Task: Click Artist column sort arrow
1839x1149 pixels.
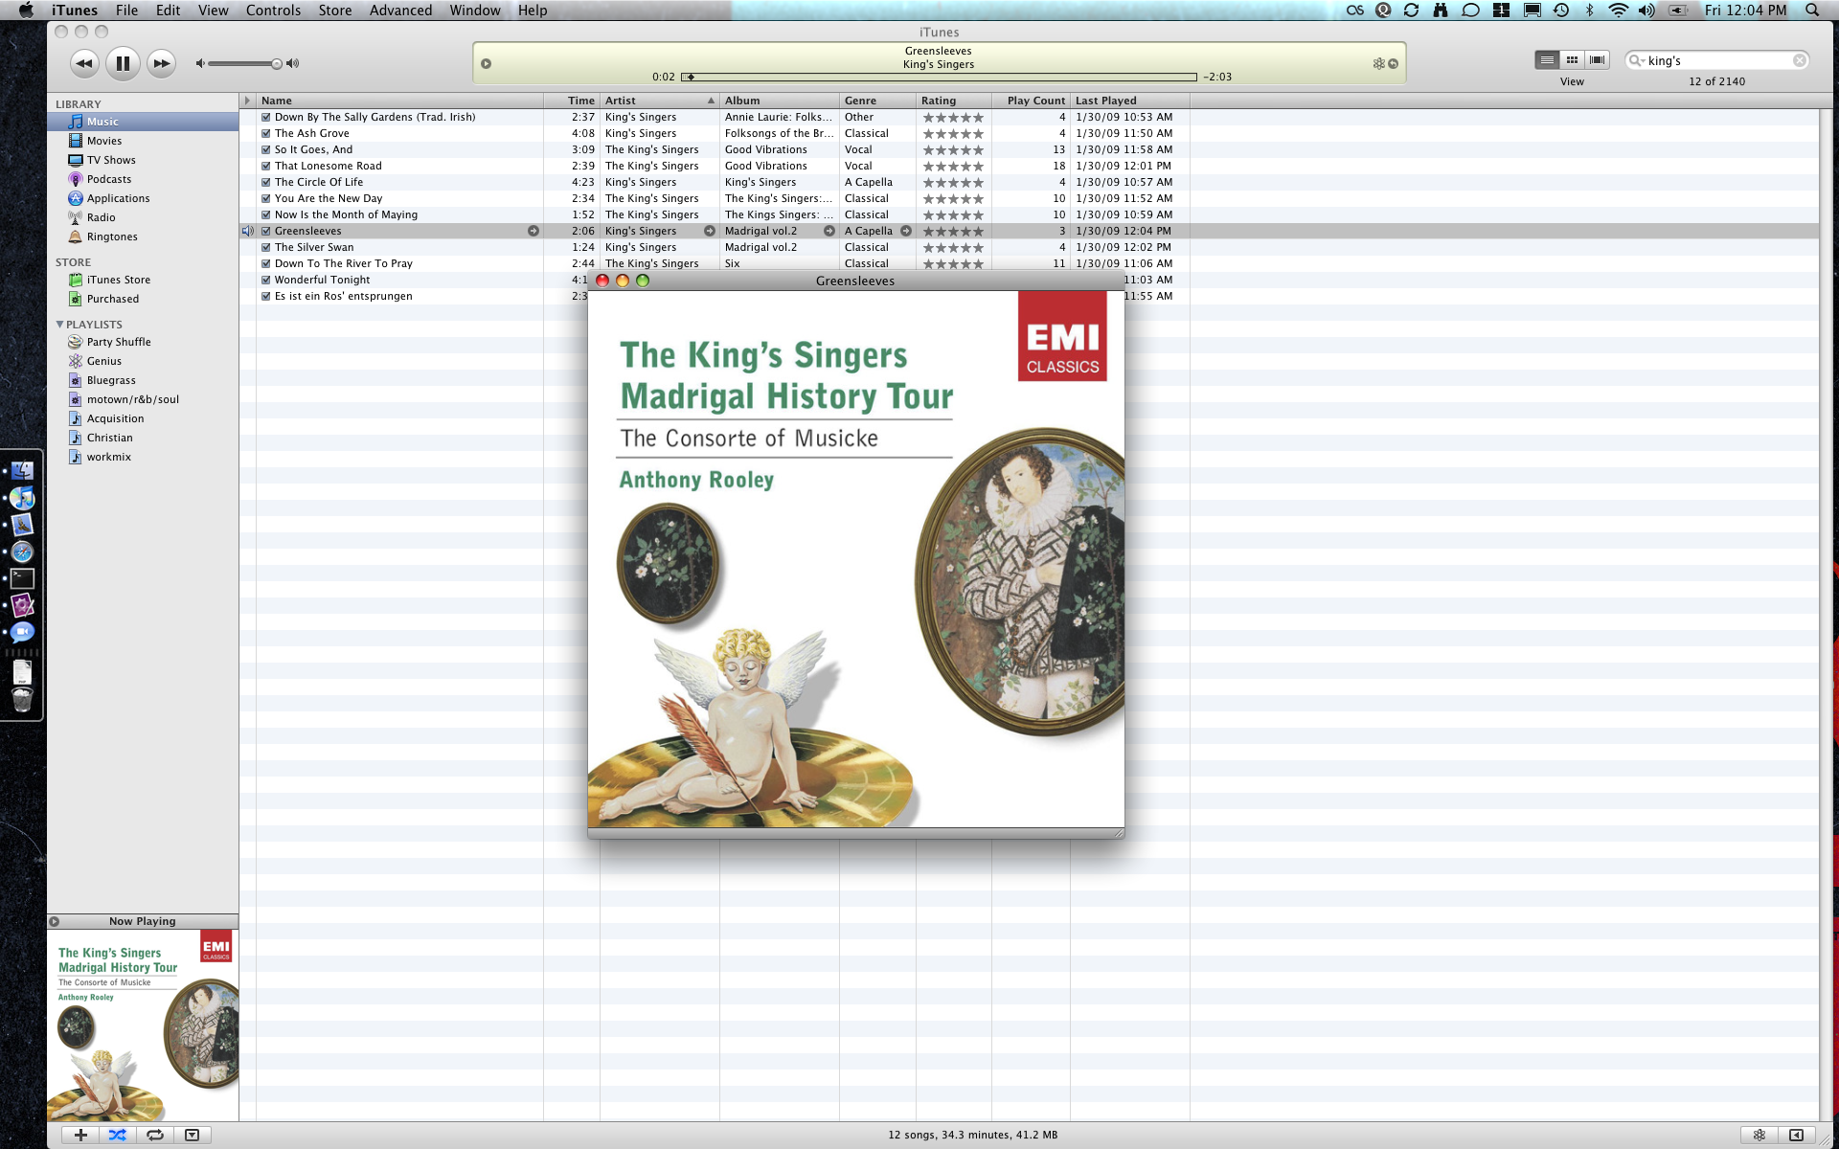Action: (x=711, y=101)
